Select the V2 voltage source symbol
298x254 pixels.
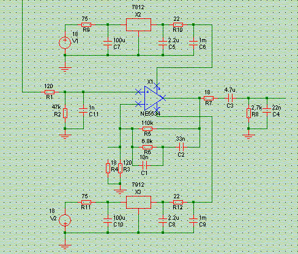click(x=65, y=220)
